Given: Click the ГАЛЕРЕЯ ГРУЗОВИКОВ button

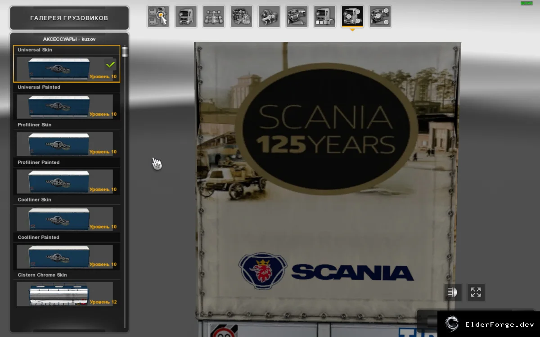Looking at the screenshot, I should [x=69, y=18].
